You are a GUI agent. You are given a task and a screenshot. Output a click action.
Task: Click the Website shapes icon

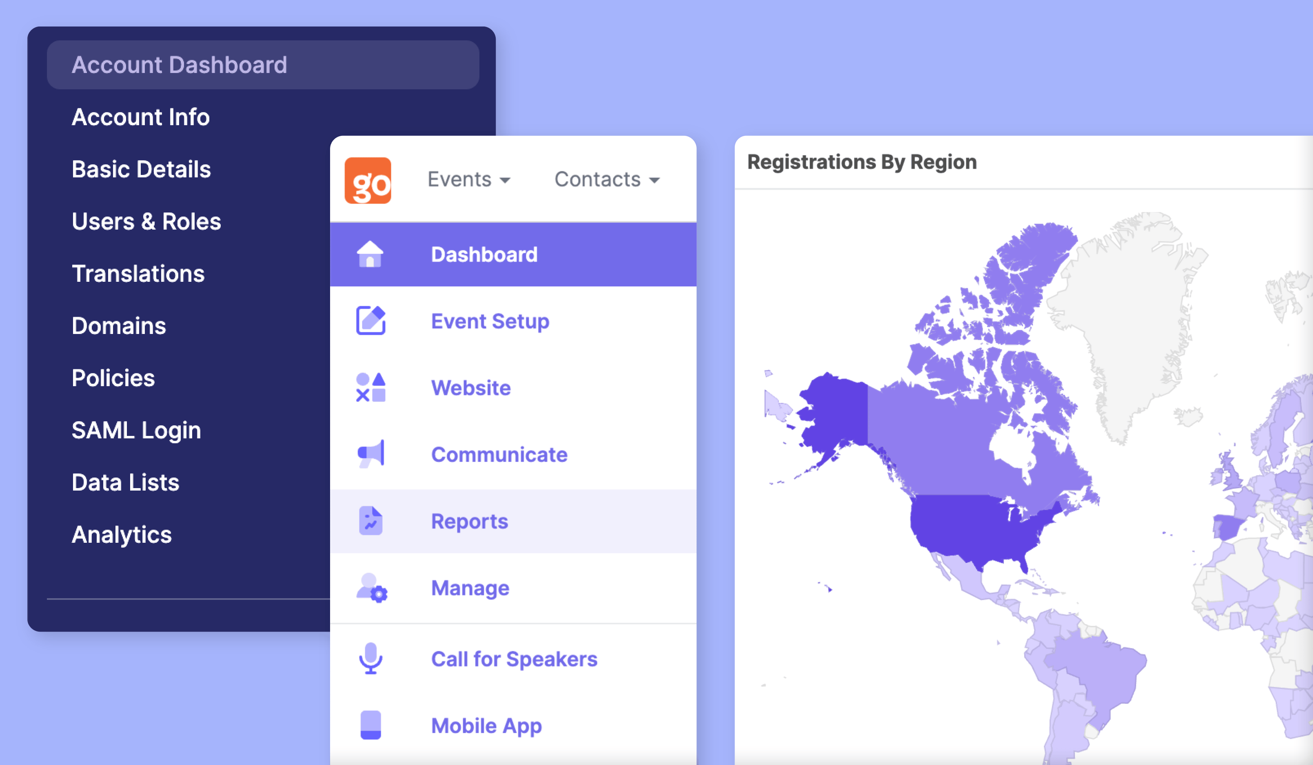click(x=370, y=387)
